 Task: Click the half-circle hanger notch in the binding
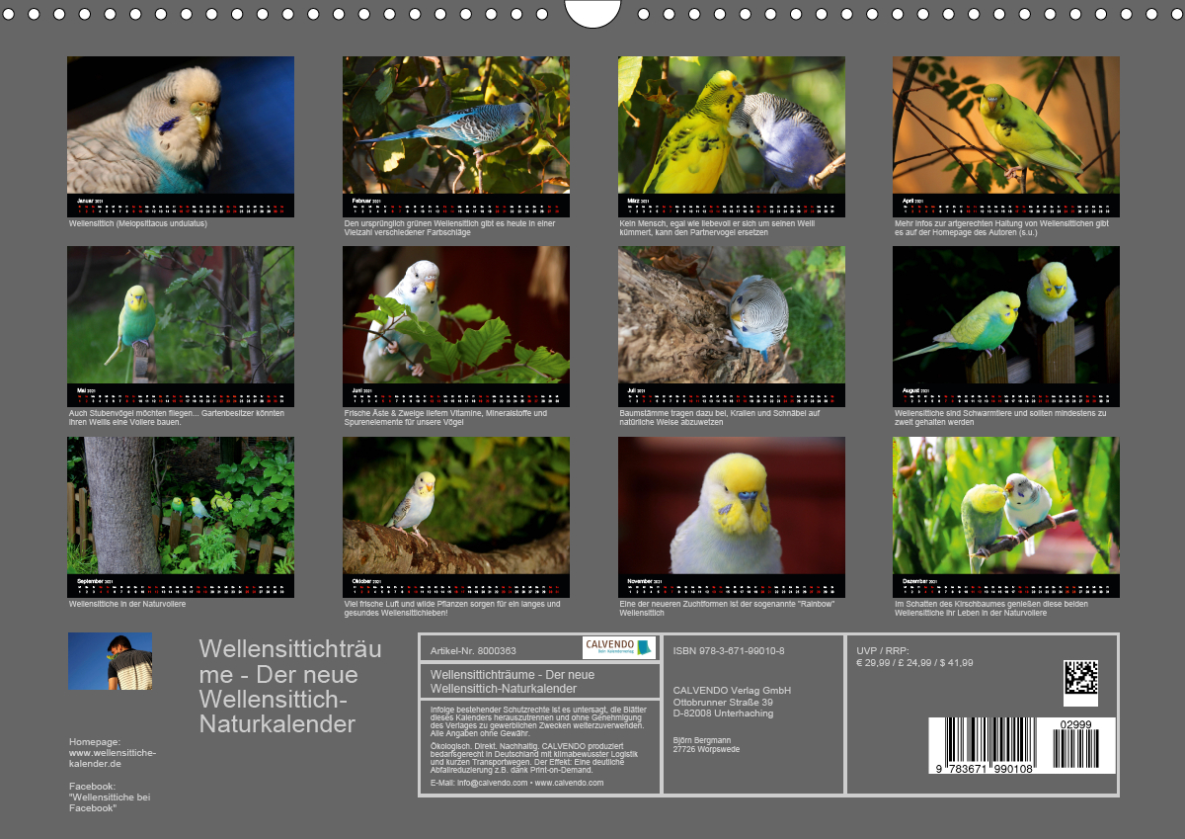(x=592, y=13)
